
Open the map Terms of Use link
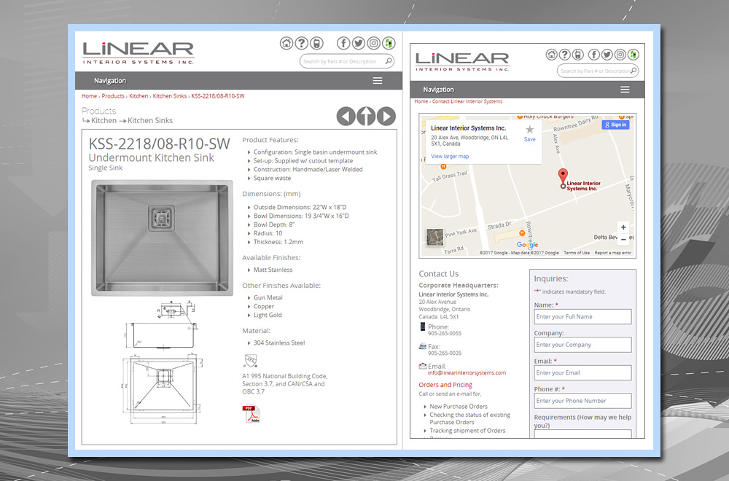pos(577,253)
